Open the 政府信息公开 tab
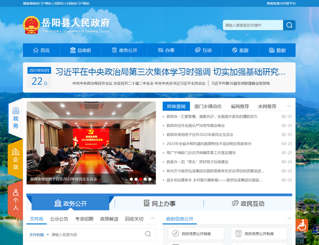The width and height of the screenshot is (319, 245). (180, 219)
